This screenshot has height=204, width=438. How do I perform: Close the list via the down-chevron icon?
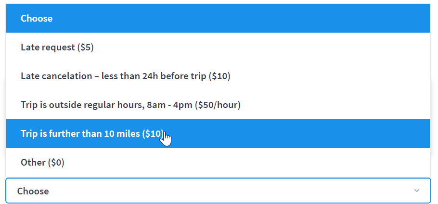pos(416,191)
